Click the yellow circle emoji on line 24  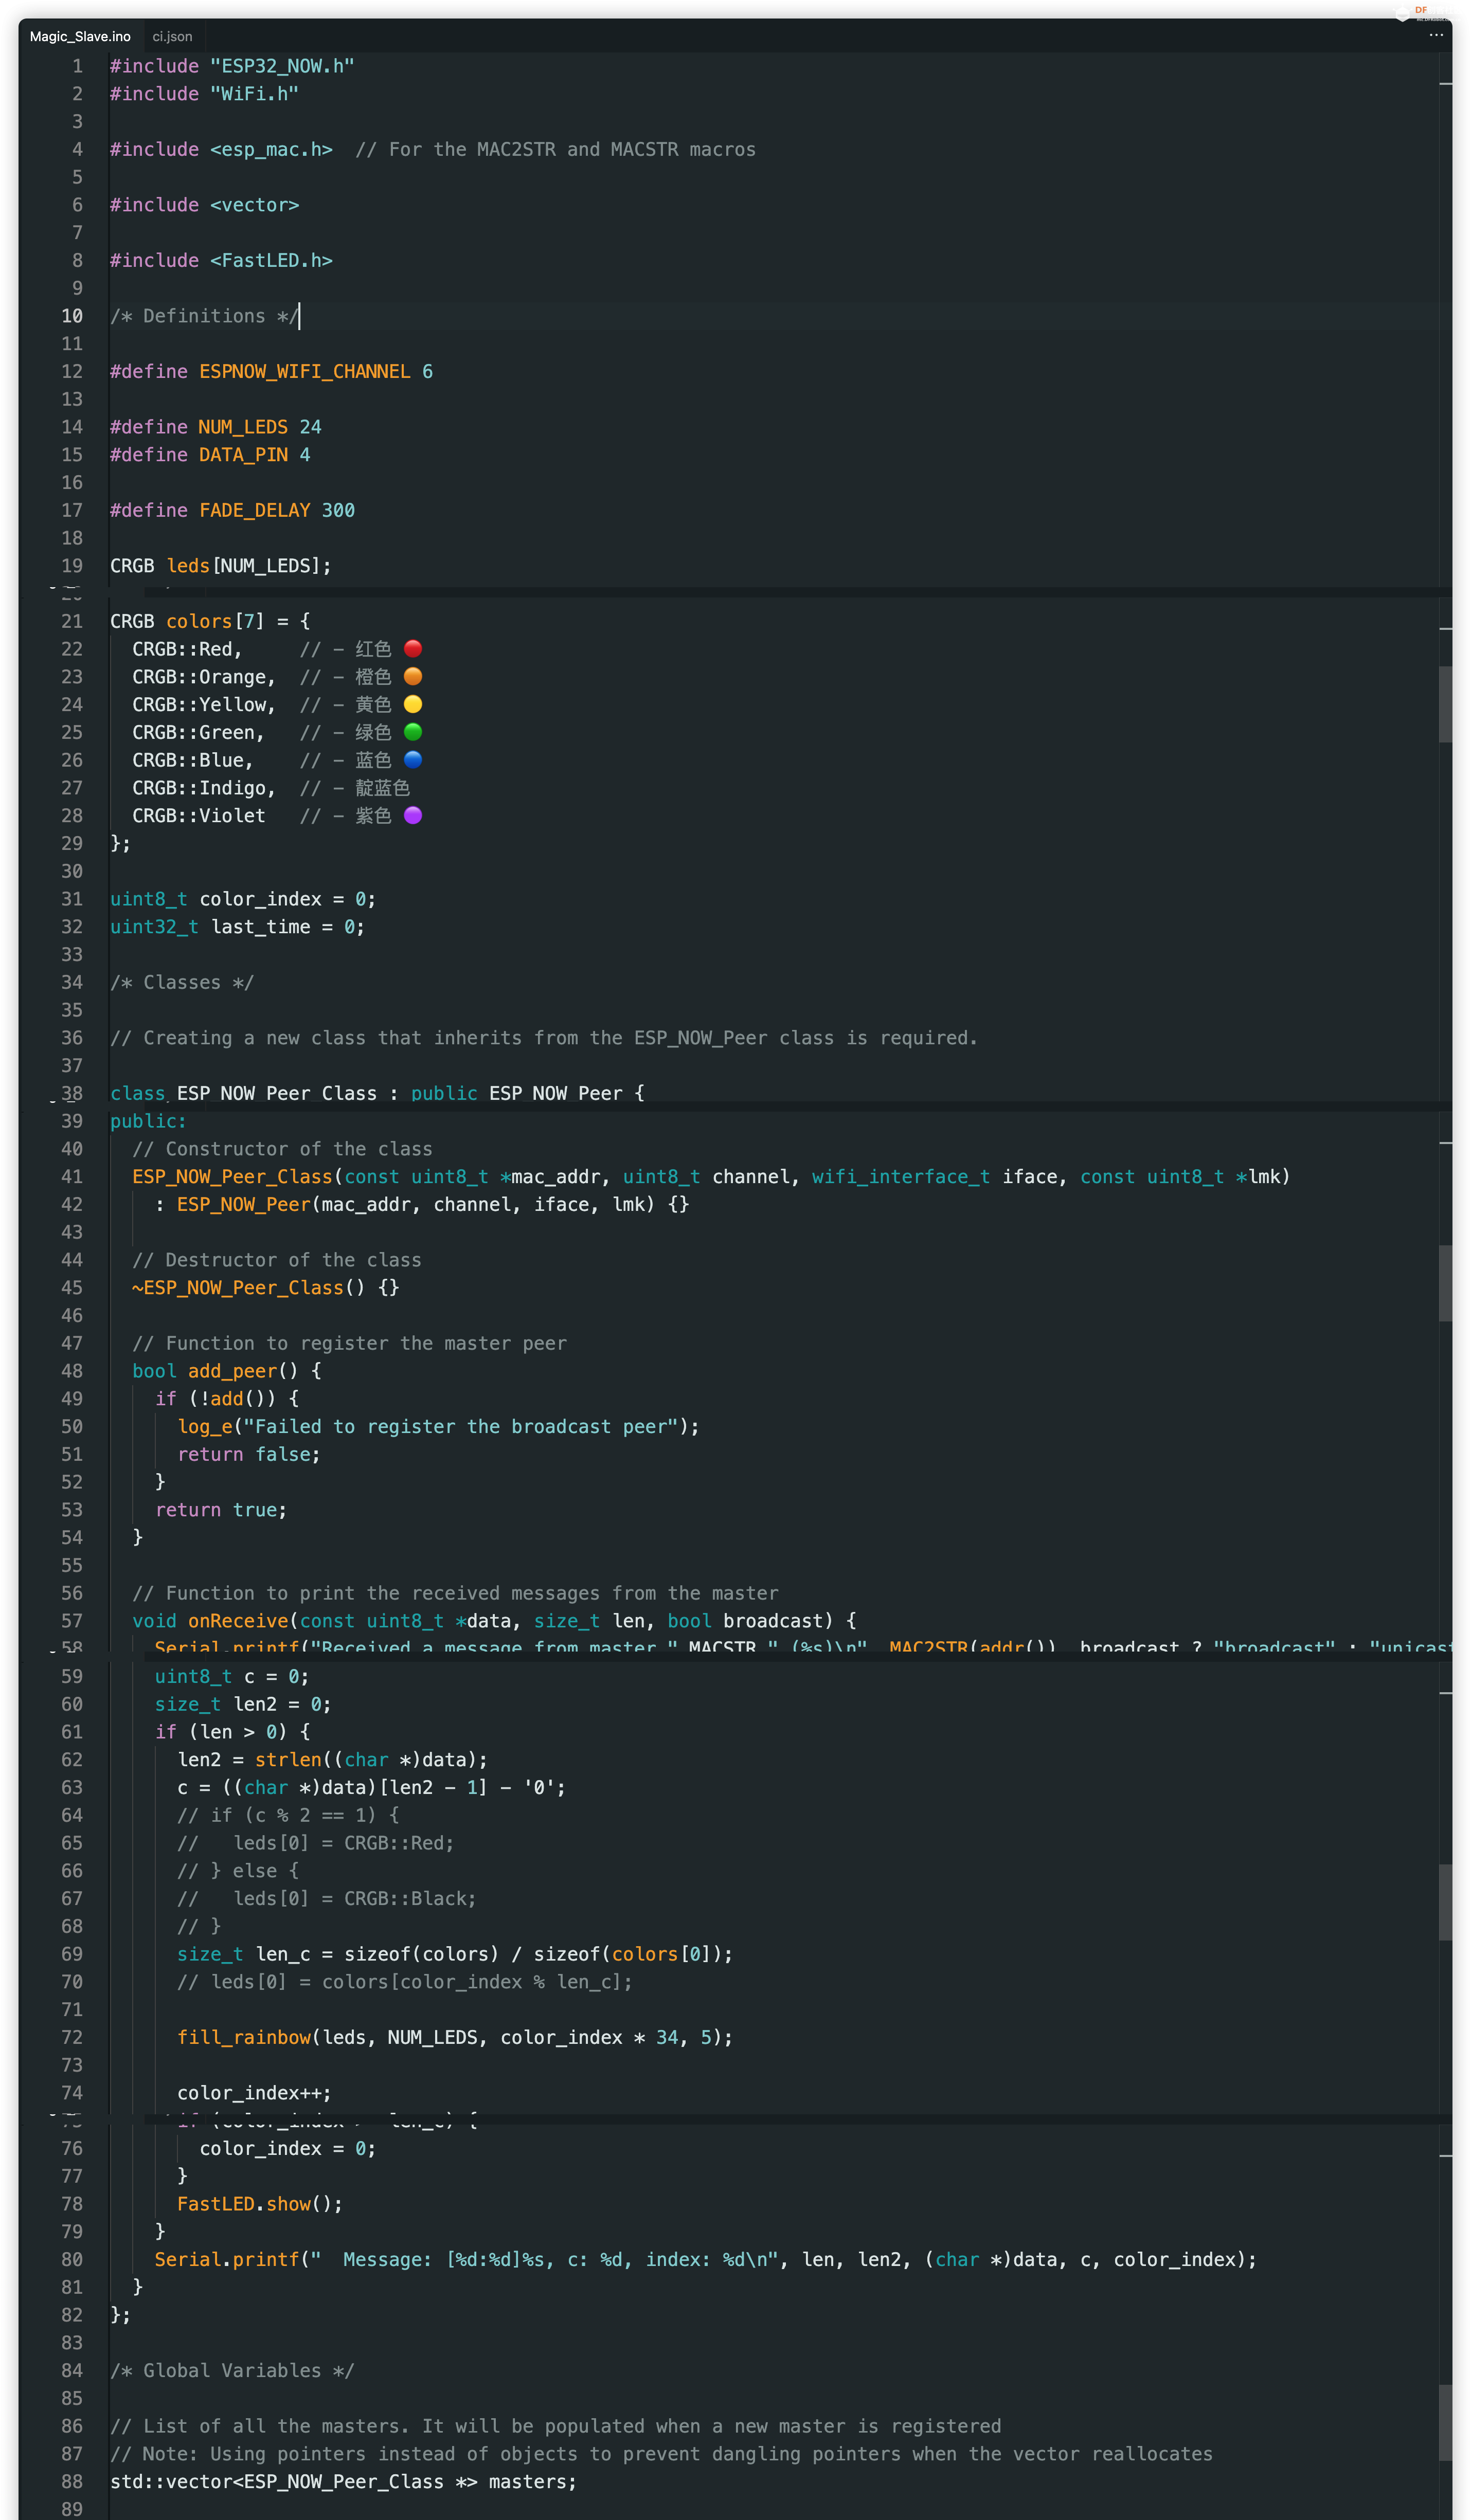coord(413,705)
